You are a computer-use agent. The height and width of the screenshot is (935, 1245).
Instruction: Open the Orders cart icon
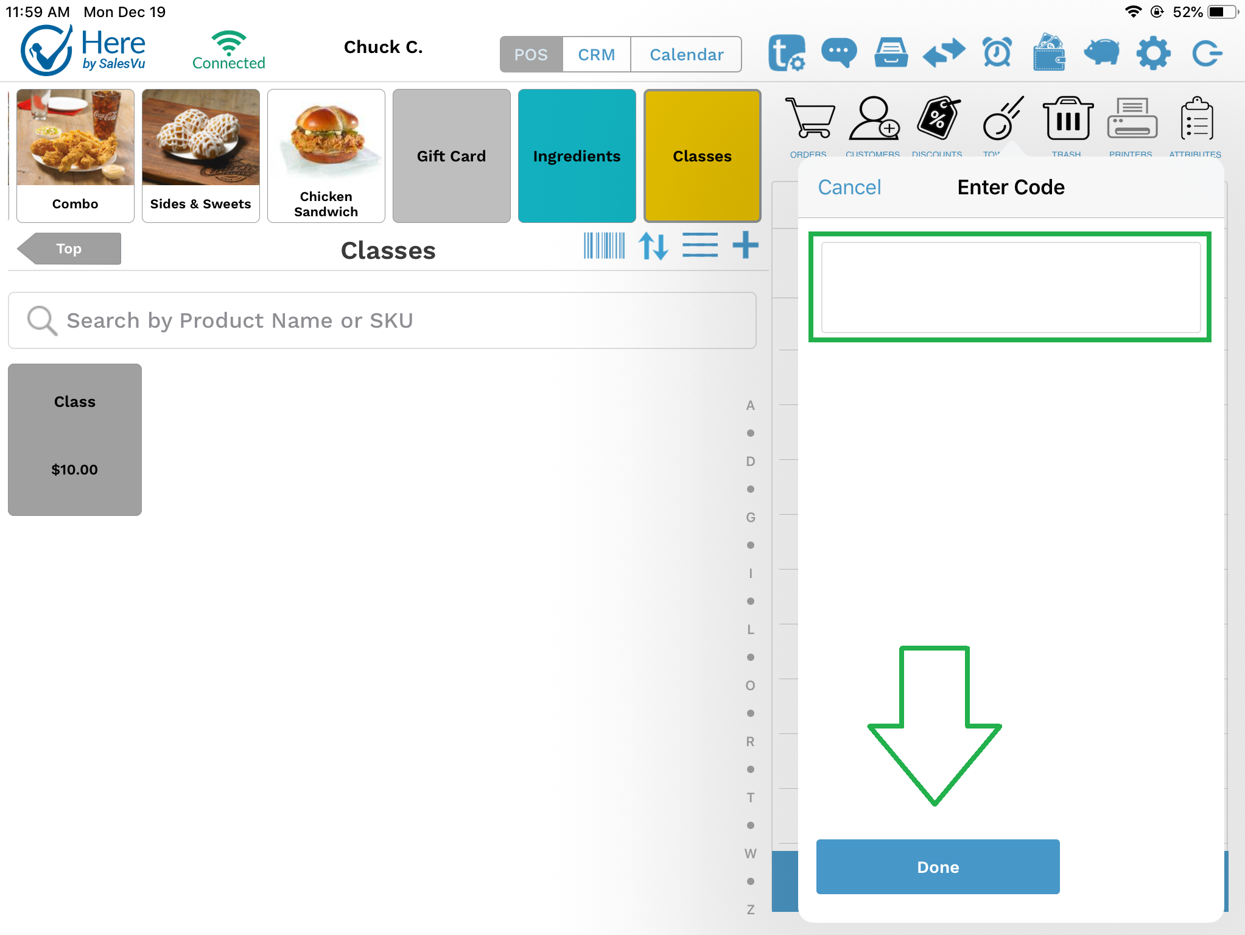[x=809, y=118]
